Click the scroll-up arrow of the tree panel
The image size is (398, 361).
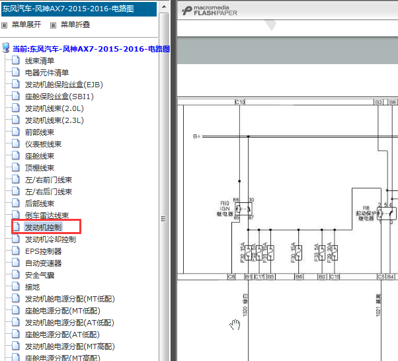pos(164,7)
